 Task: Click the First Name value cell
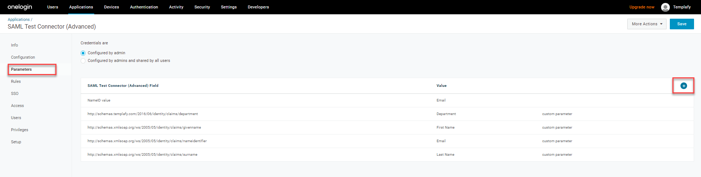pyautogui.click(x=445, y=128)
